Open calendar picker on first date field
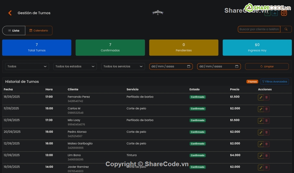The height and width of the screenshot is (173, 294). 189,66
